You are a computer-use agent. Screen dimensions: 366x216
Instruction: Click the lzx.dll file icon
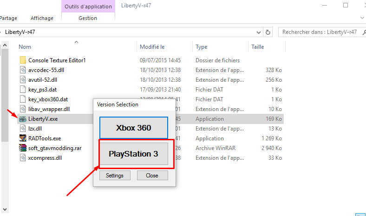click(x=23, y=129)
